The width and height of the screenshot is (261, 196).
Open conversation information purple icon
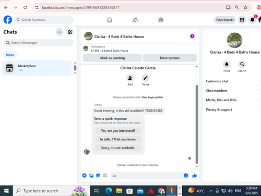point(192,36)
